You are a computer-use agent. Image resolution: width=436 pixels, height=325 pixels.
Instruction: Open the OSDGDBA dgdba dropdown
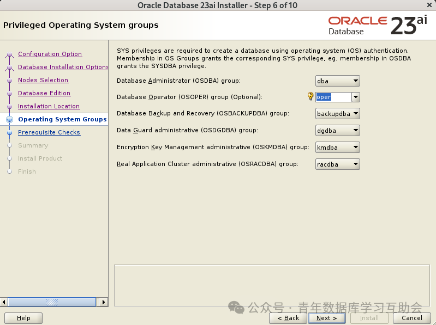click(x=338, y=130)
